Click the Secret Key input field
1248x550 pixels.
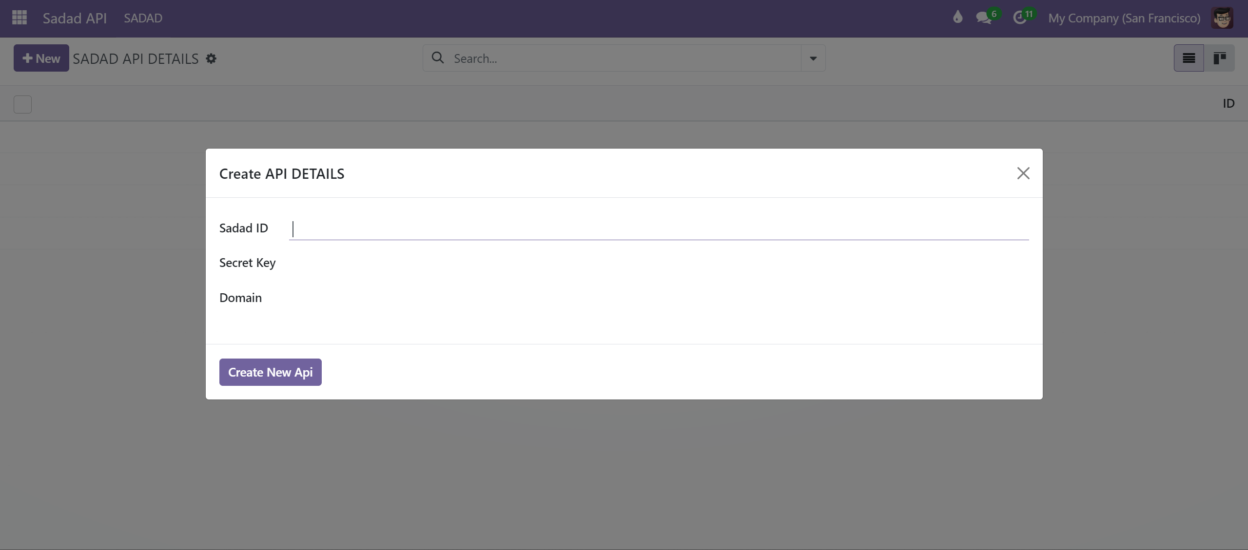[661, 262]
